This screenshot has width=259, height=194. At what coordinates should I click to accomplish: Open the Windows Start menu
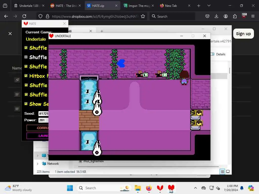point(70,188)
